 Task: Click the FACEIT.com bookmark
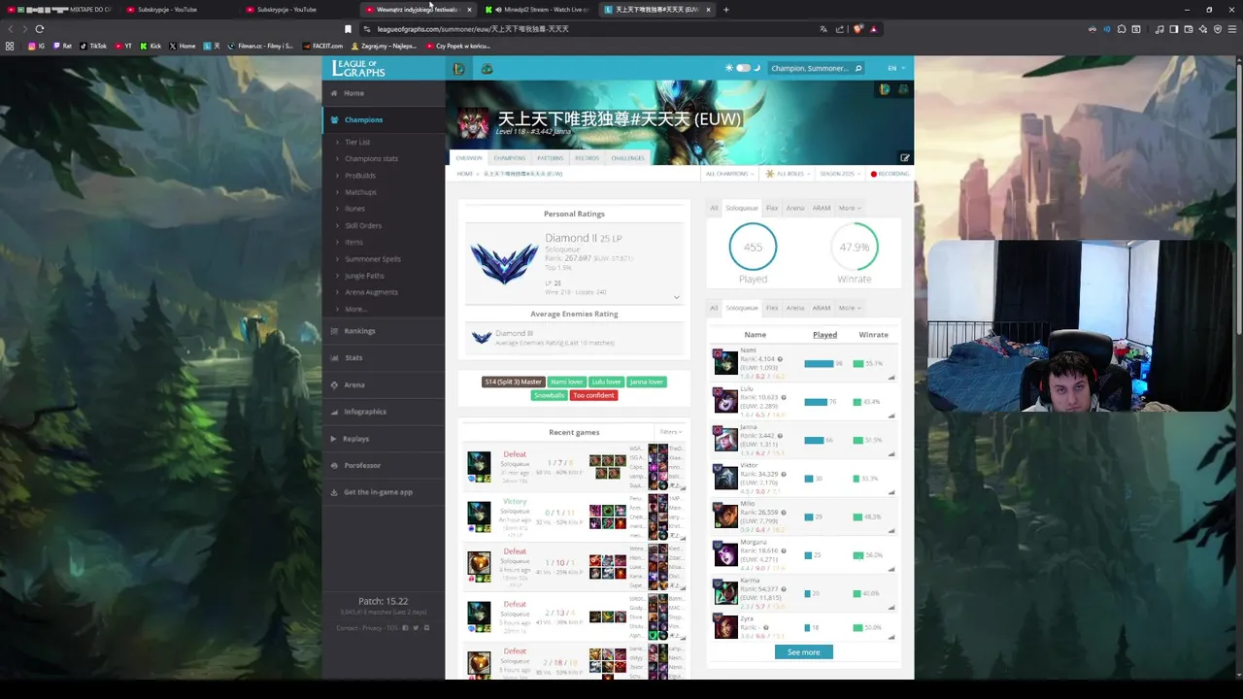coord(322,46)
